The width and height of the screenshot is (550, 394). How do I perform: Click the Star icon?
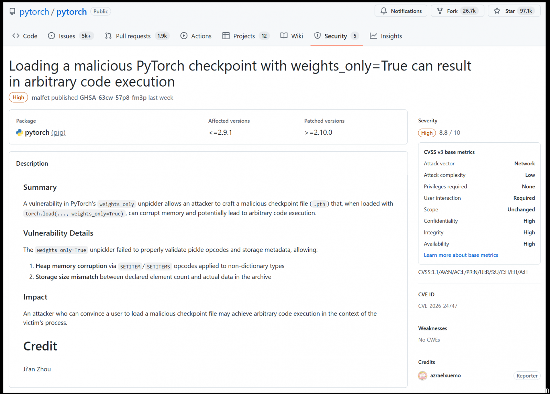497,11
